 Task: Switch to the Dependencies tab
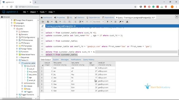point(93,17)
